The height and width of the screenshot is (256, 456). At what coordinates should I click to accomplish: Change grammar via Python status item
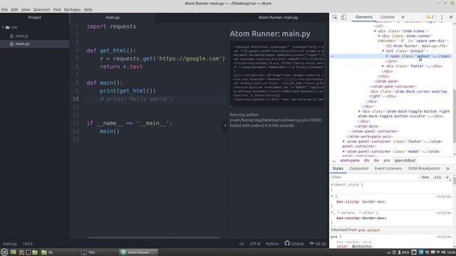[x=272, y=244]
